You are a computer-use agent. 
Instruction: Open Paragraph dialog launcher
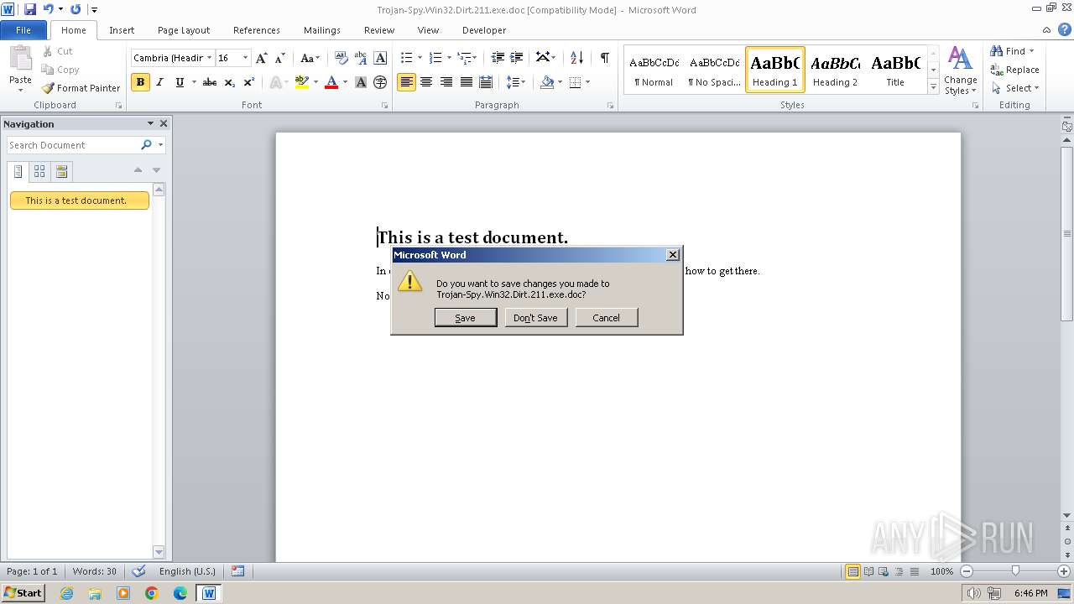click(611, 106)
